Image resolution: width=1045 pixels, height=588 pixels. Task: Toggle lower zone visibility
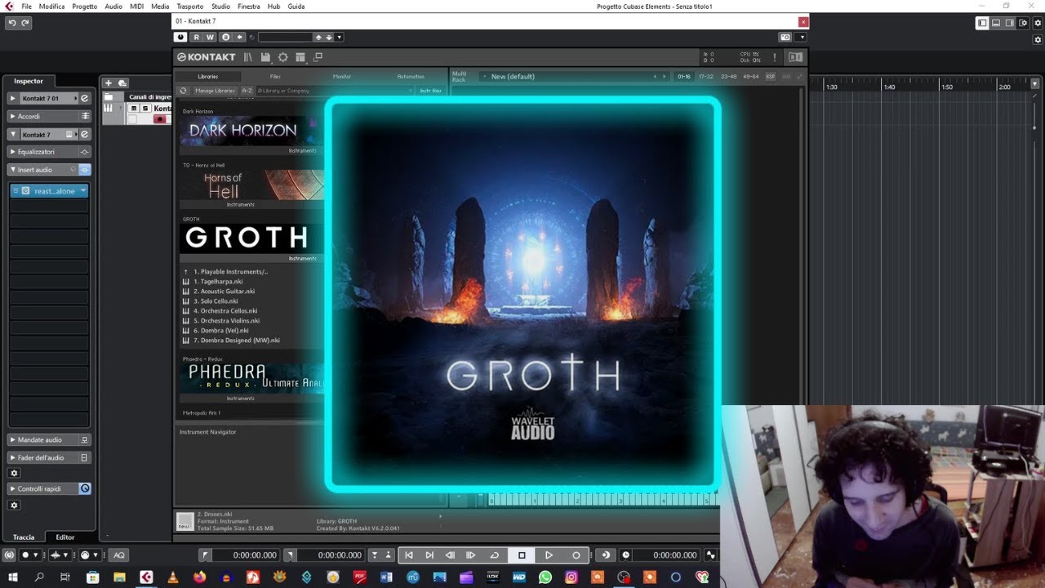coord(996,23)
